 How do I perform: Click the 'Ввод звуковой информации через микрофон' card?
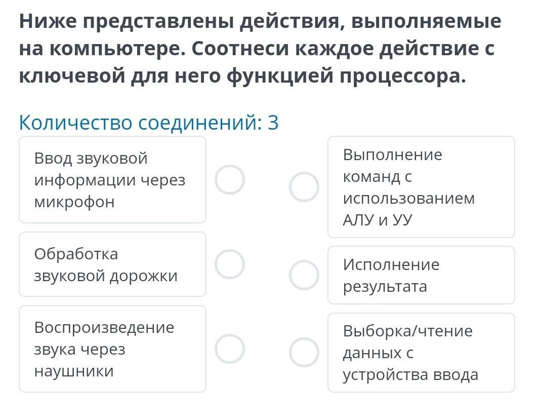pos(113,180)
